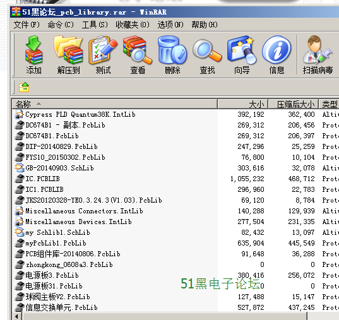The width and height of the screenshot is (339, 320).
Task: Click icon of 信息交换单元.PcbLib
Action: (19, 307)
